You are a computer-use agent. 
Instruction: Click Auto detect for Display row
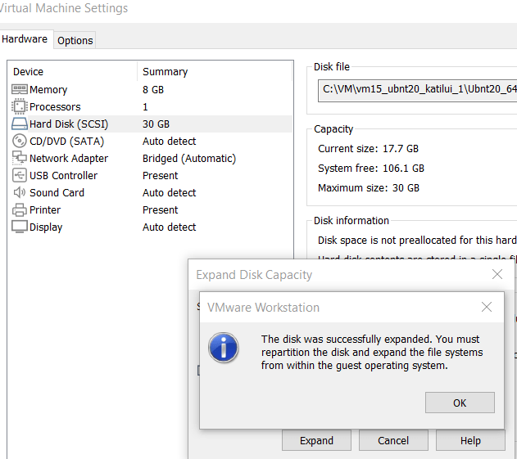pyautogui.click(x=169, y=227)
